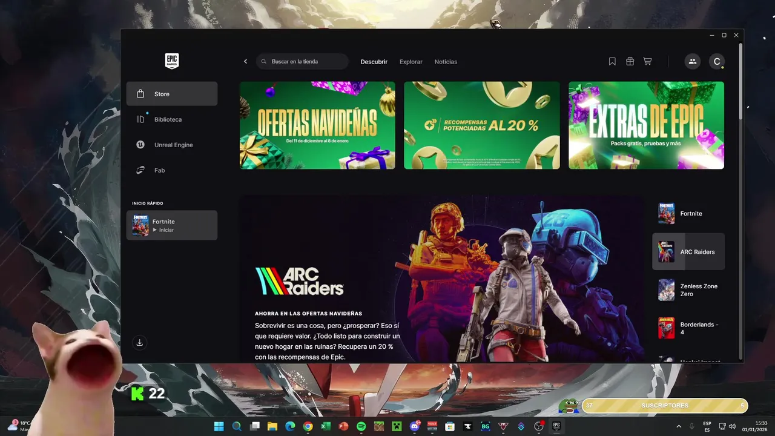Open Task View on the taskbar

255,426
